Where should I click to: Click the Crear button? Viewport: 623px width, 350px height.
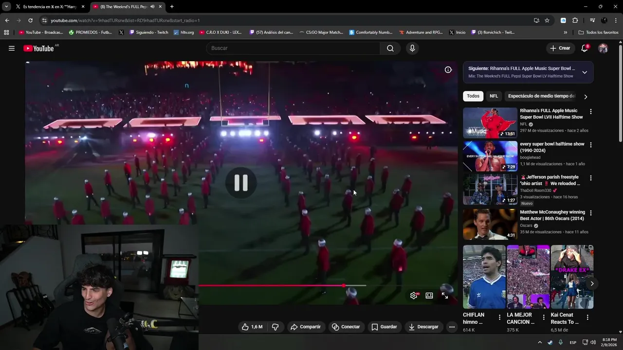[560, 48]
